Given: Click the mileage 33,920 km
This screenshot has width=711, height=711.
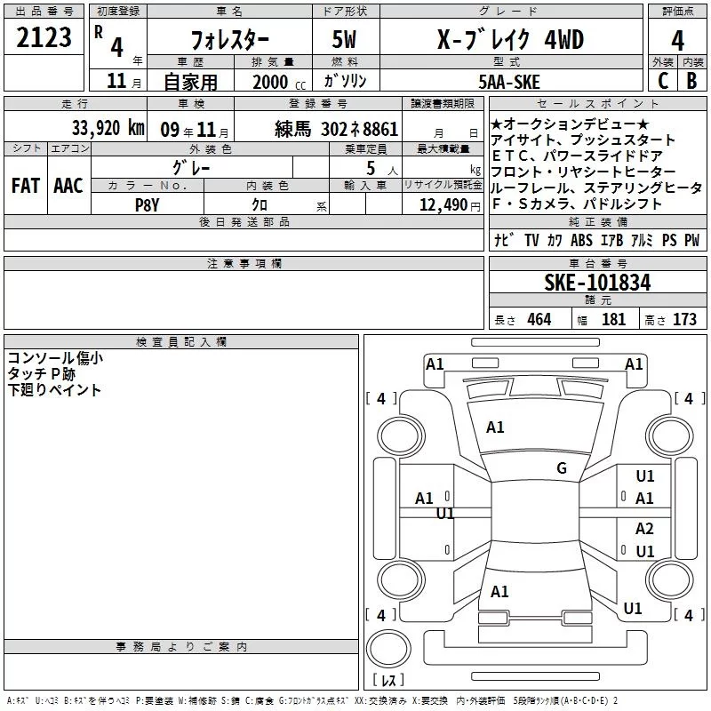Looking at the screenshot, I should [108, 128].
